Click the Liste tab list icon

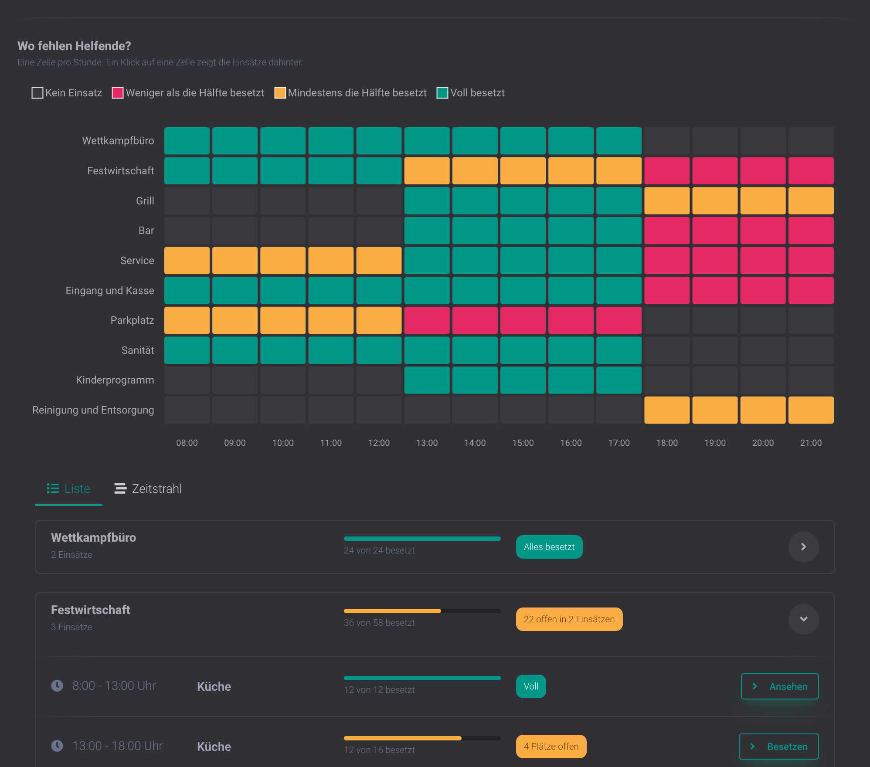[53, 489]
